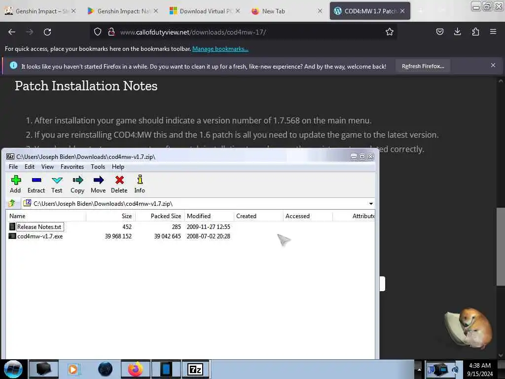This screenshot has width=505, height=379.
Task: Click the dark globe taskbar icon
Action: coord(105,369)
